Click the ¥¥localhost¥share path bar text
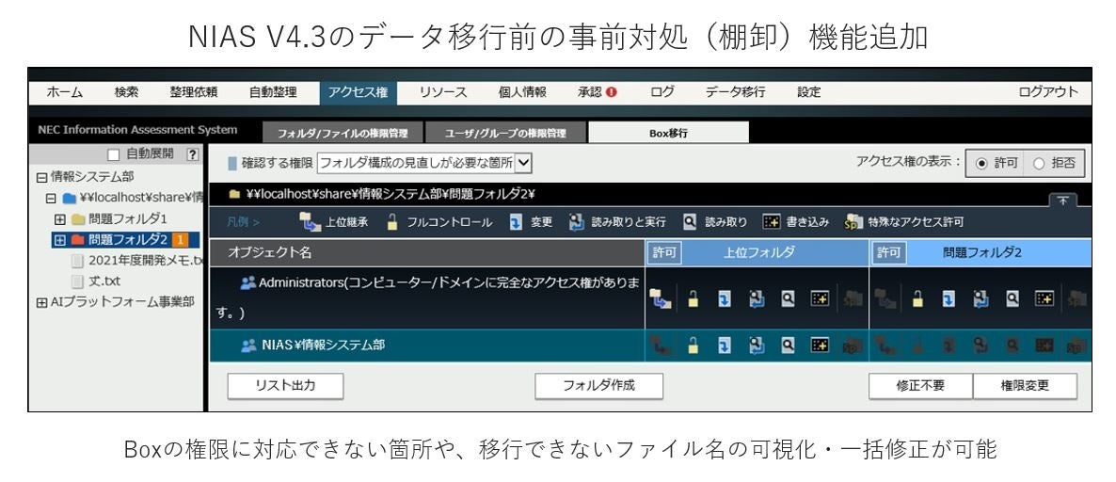Image resolution: width=1116 pixels, height=482 pixels. pyautogui.click(x=390, y=194)
